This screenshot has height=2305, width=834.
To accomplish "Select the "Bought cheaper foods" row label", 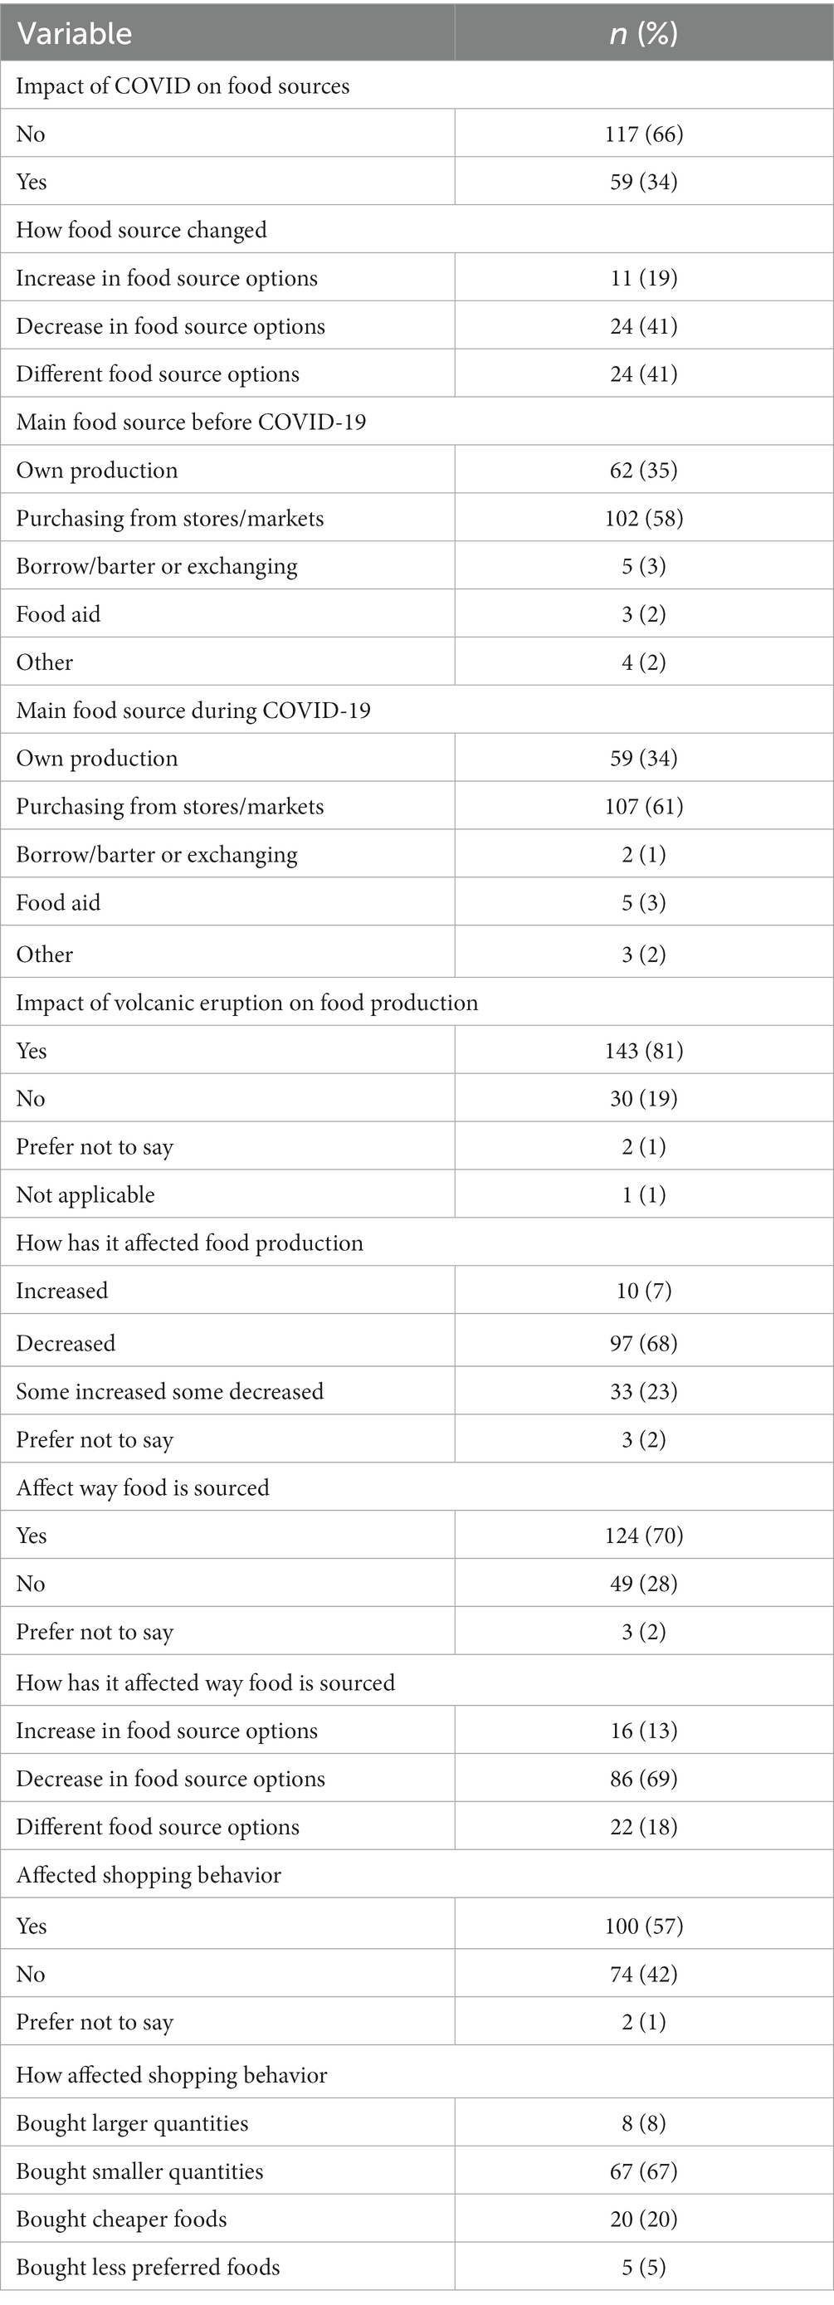I will click(x=122, y=2220).
